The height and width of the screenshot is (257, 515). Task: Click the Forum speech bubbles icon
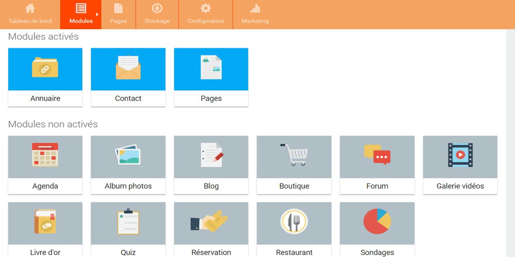tap(377, 154)
